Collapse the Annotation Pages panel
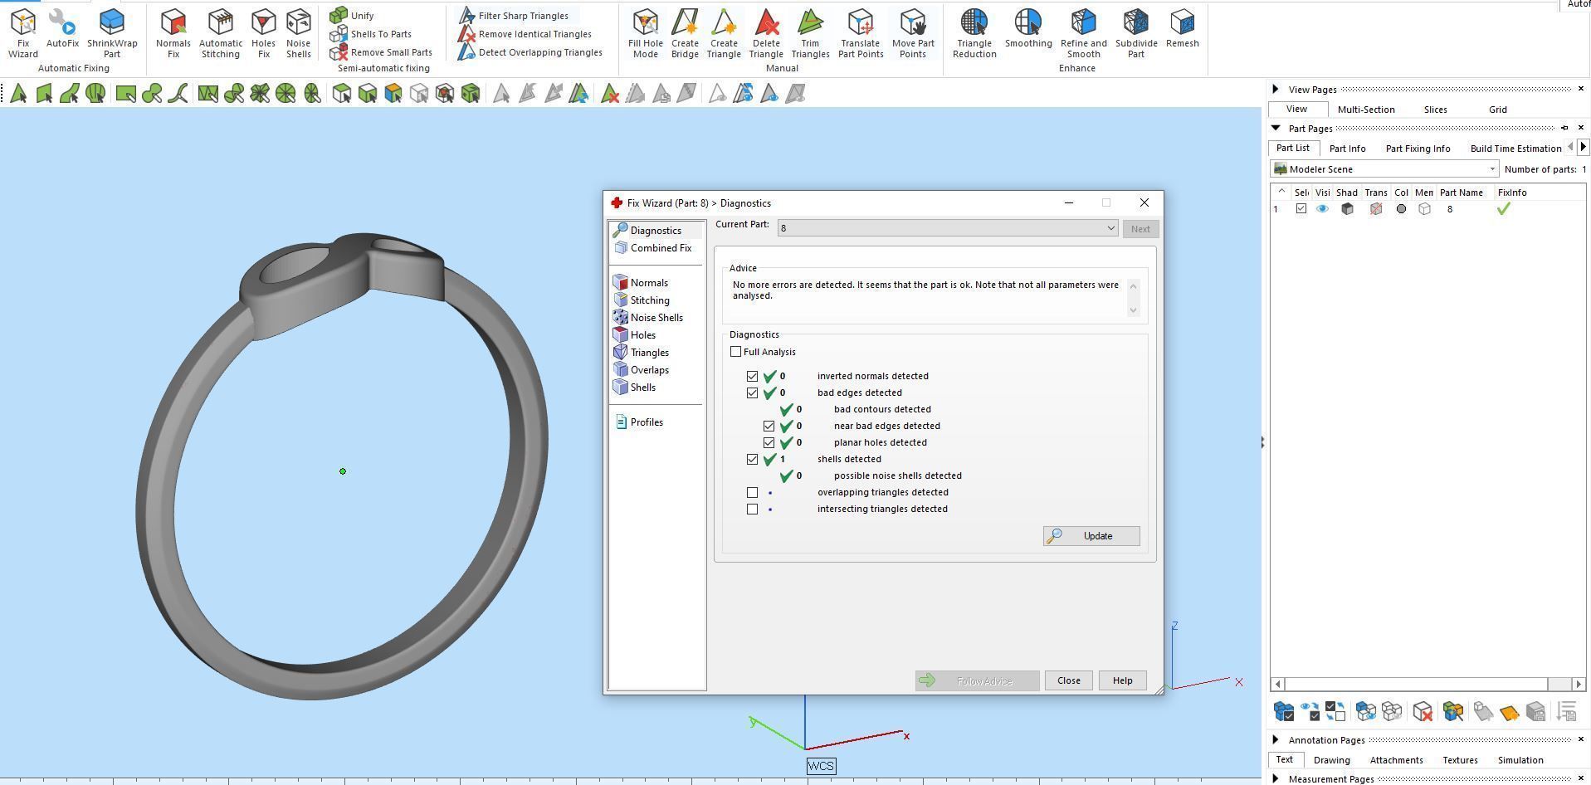Image resolution: width=1591 pixels, height=785 pixels. (x=1276, y=739)
